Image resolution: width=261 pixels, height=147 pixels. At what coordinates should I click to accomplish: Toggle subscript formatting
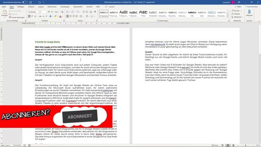coord(43,16)
